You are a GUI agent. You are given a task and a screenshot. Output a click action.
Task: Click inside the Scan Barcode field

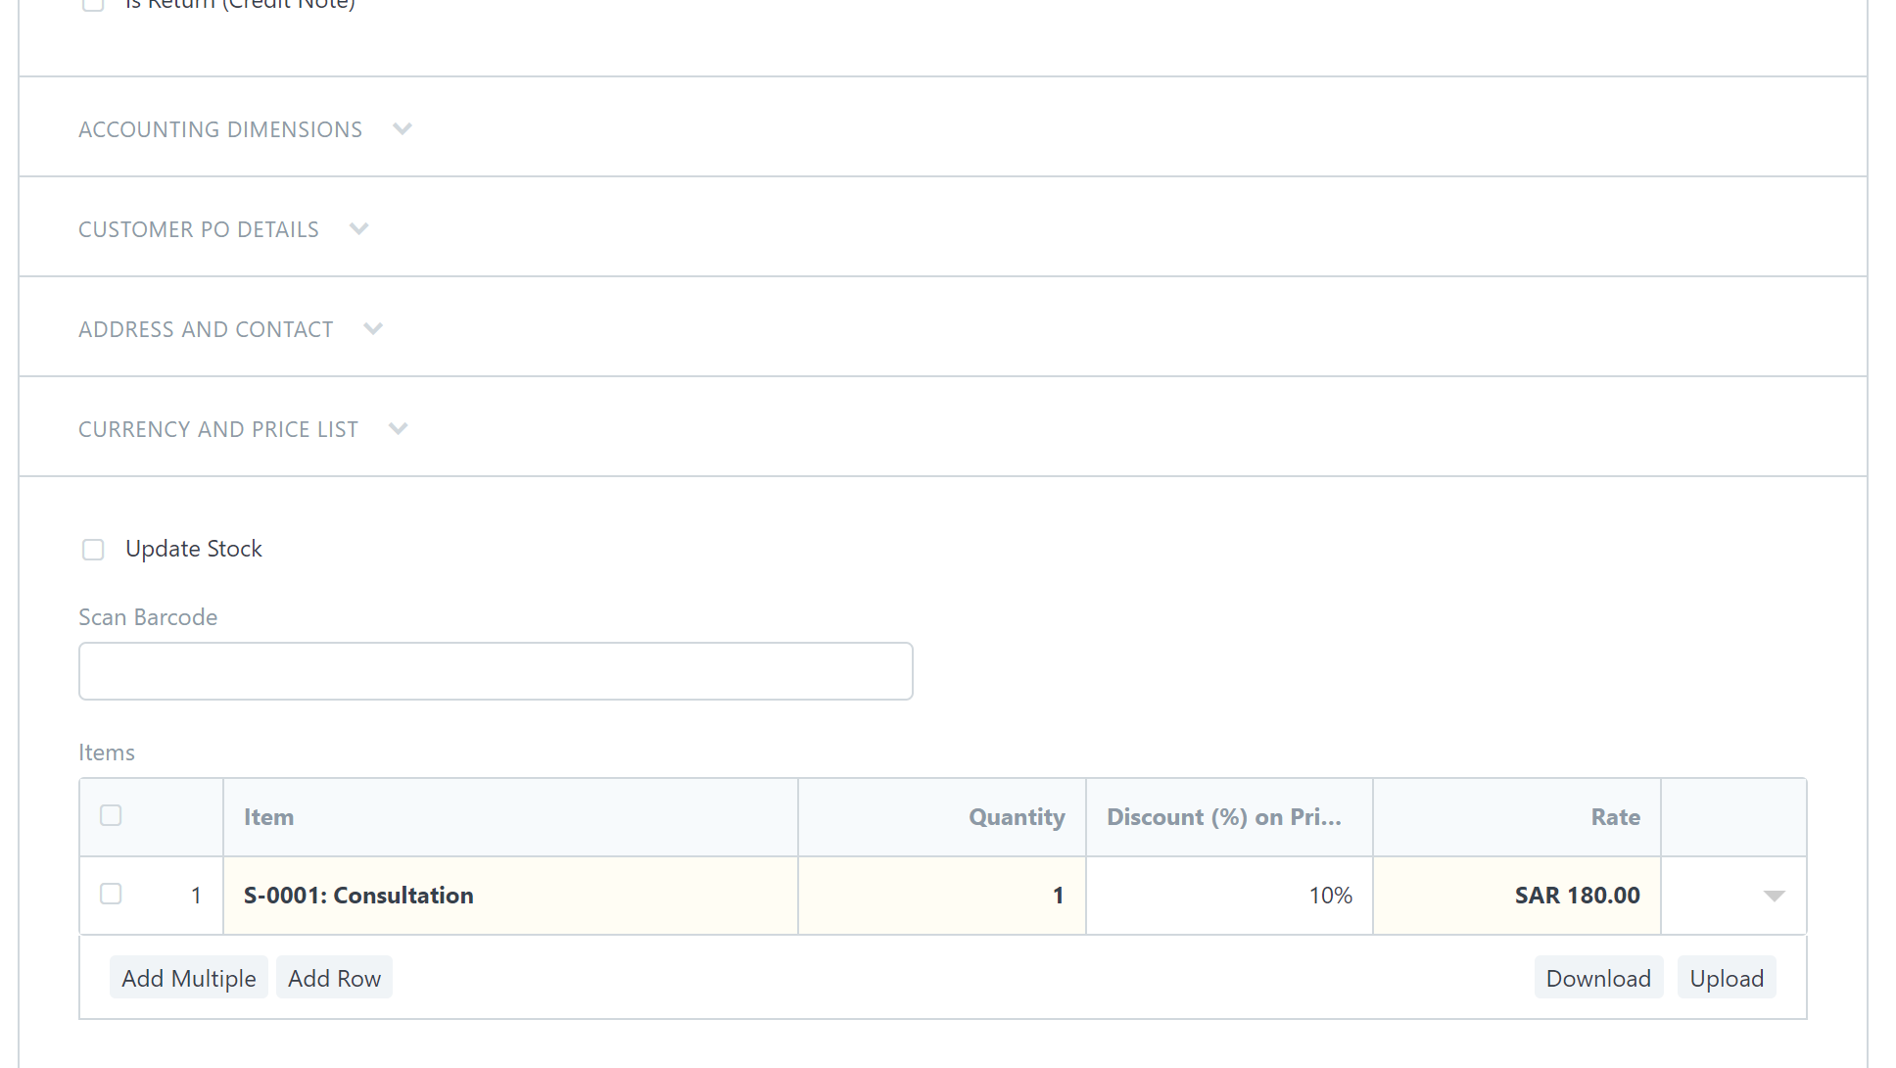coord(496,671)
